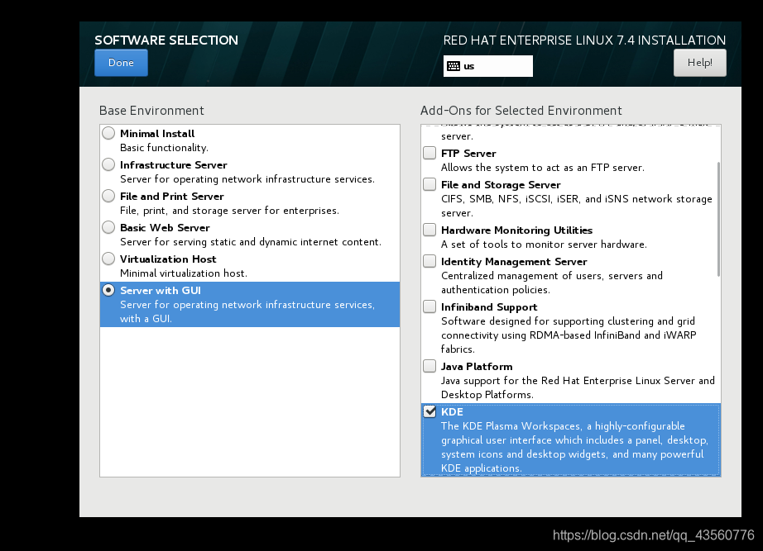Toggle Infiniband Support checkbox
Viewport: 763px width, 551px height.
(x=429, y=306)
